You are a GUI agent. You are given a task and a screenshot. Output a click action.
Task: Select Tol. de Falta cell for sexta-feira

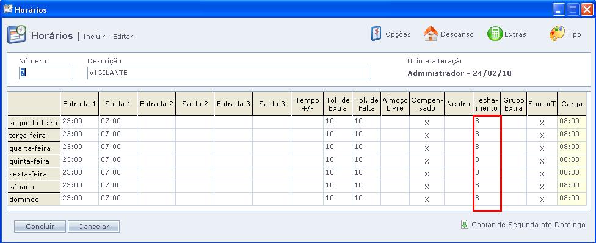[366, 174]
